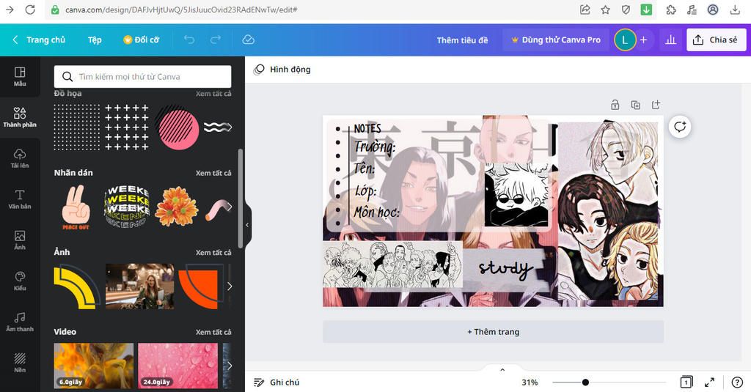Collapse the side panel with arrow handle
The image size is (751, 392).
pos(248,224)
